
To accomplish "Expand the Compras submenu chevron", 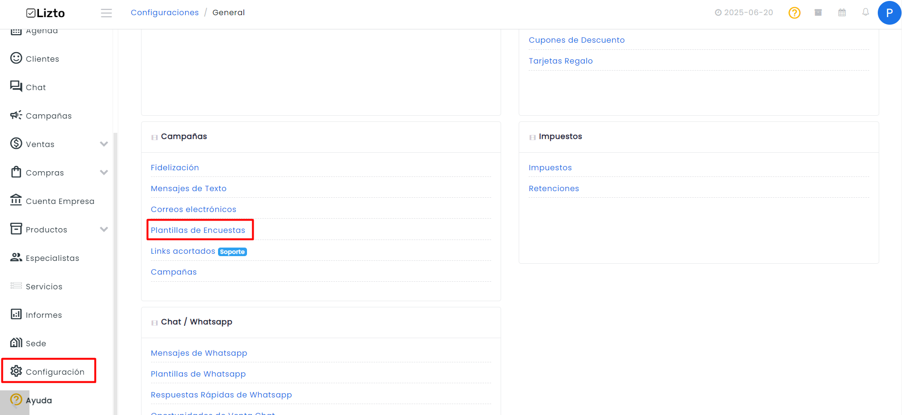I will 104,173.
